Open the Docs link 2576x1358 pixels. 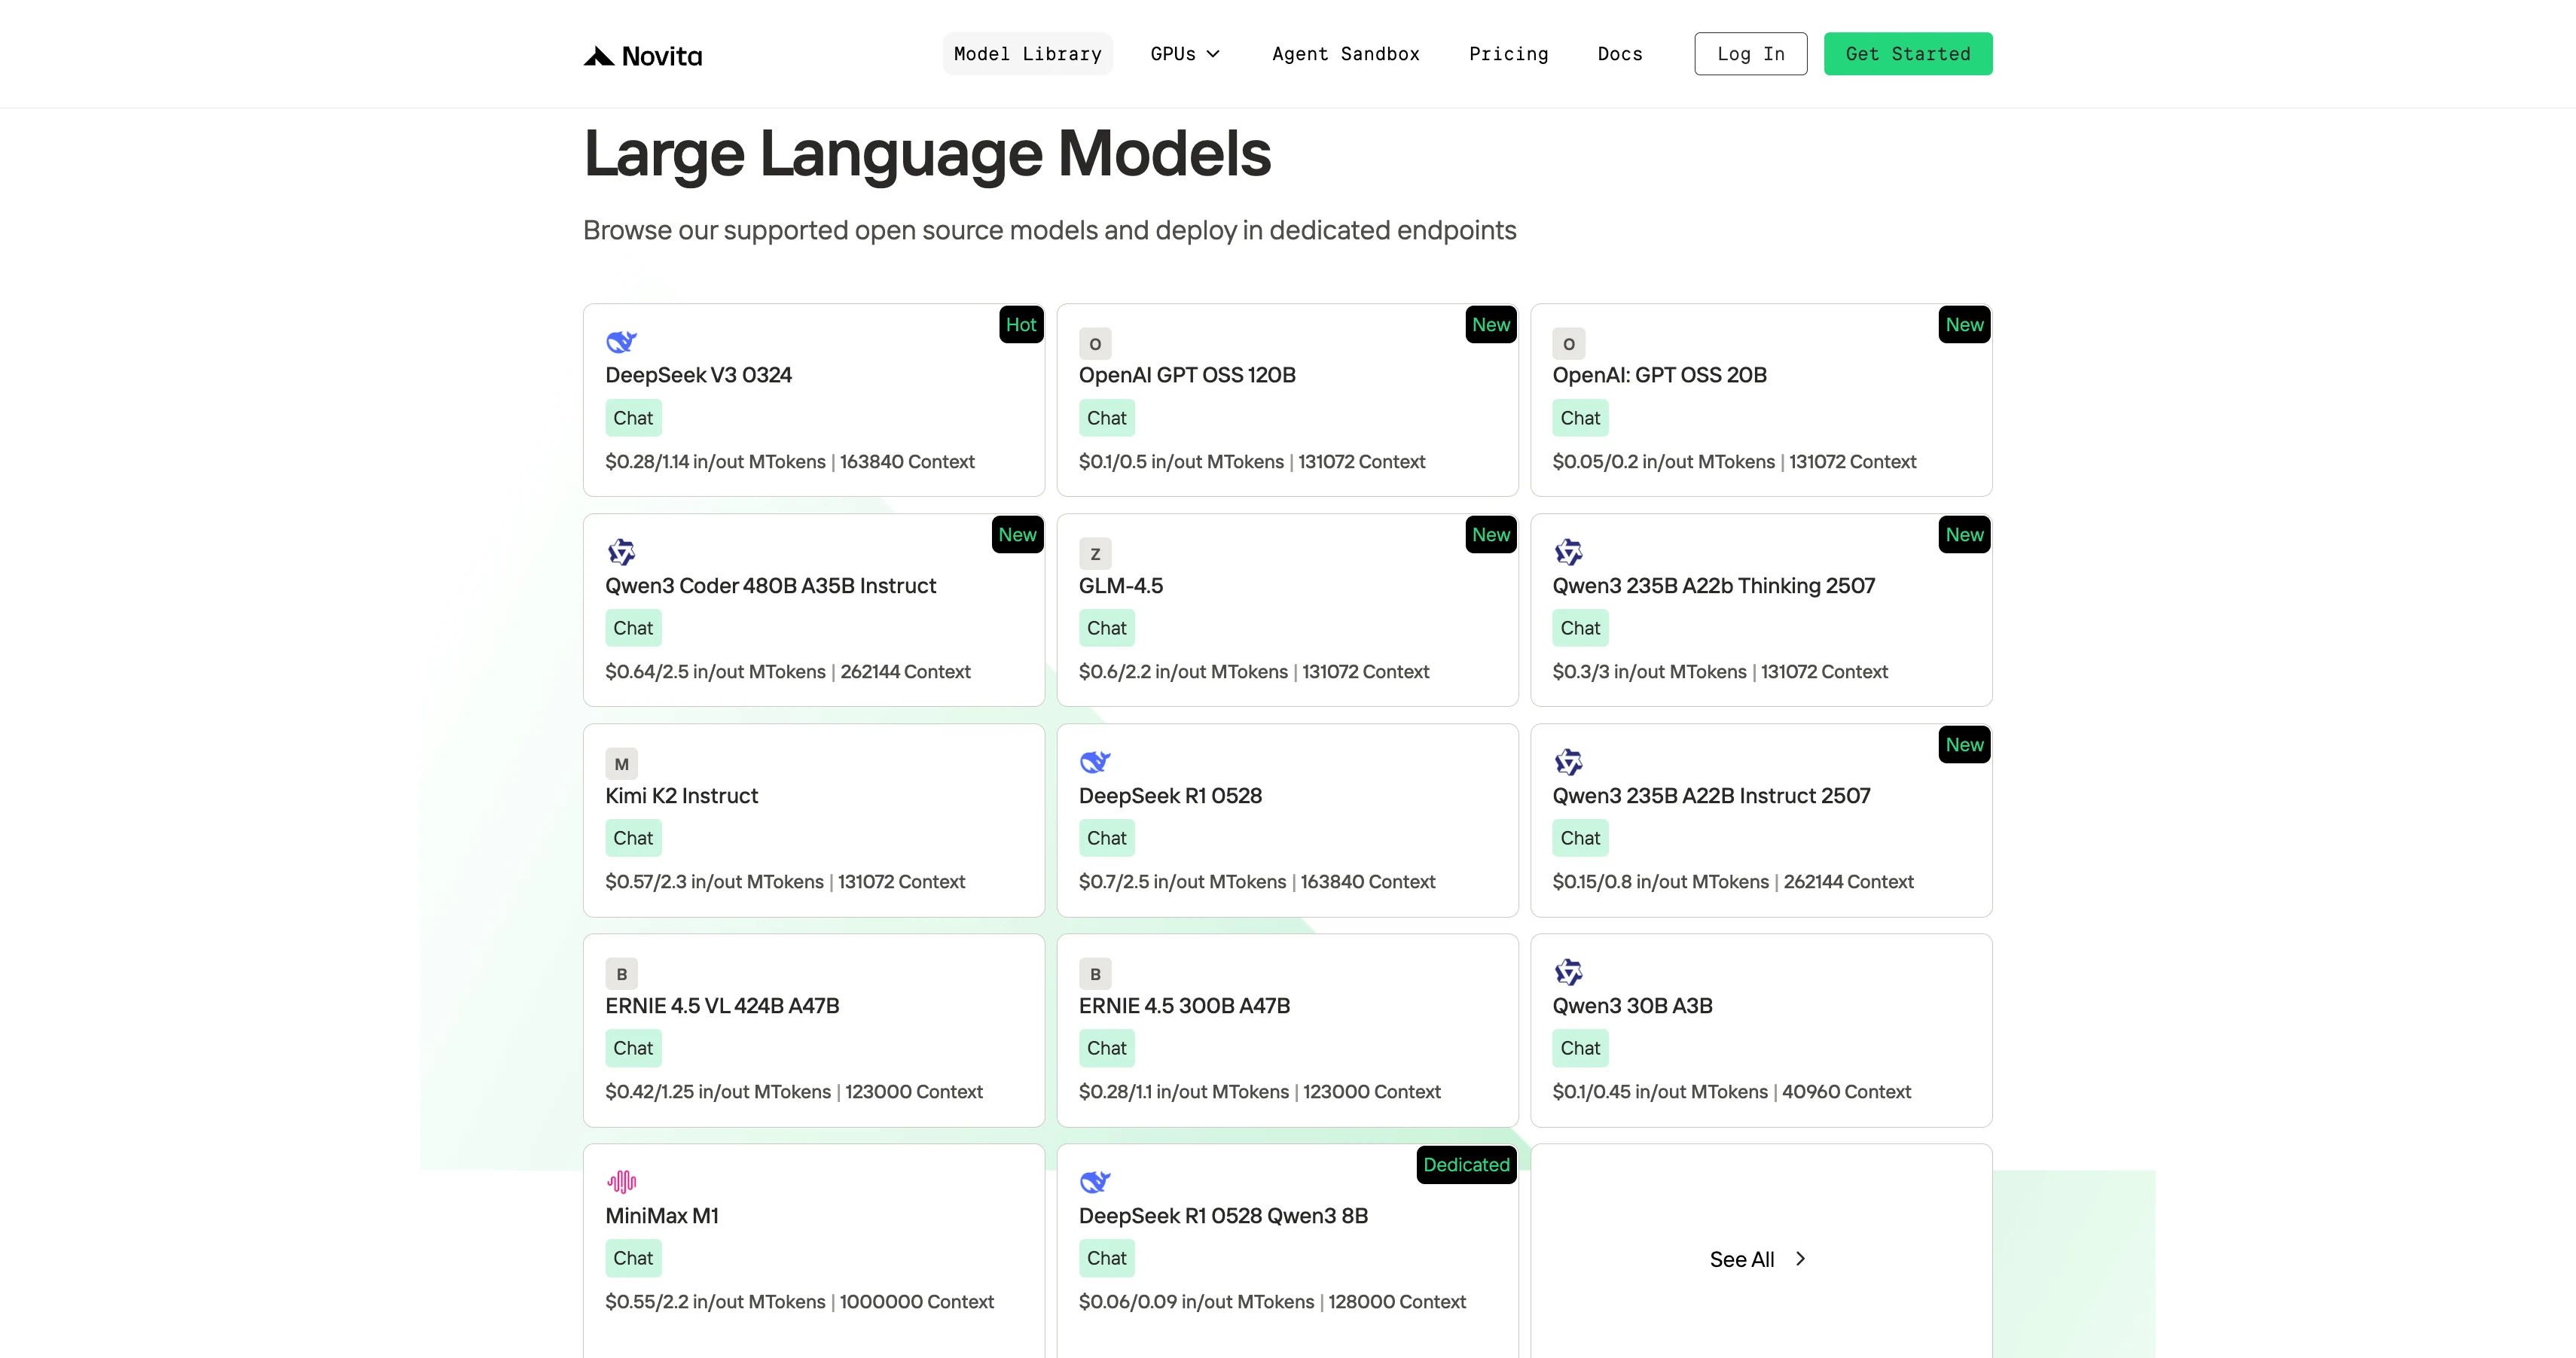[1619, 54]
